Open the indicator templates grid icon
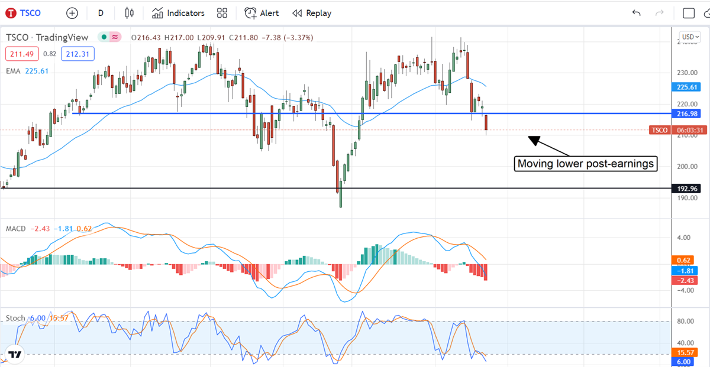 click(222, 13)
